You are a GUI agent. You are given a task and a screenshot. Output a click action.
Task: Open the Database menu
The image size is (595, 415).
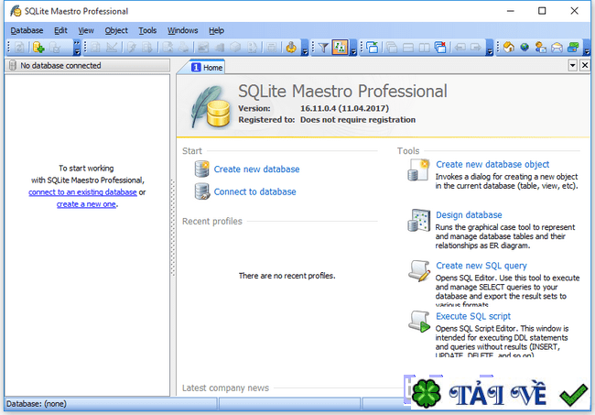(x=27, y=30)
